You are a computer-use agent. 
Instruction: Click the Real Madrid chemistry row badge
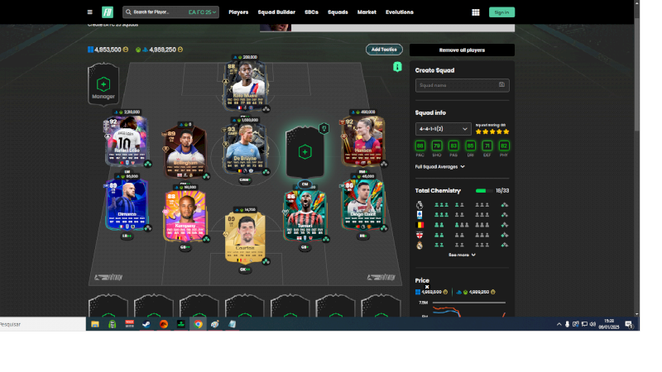pos(420,245)
